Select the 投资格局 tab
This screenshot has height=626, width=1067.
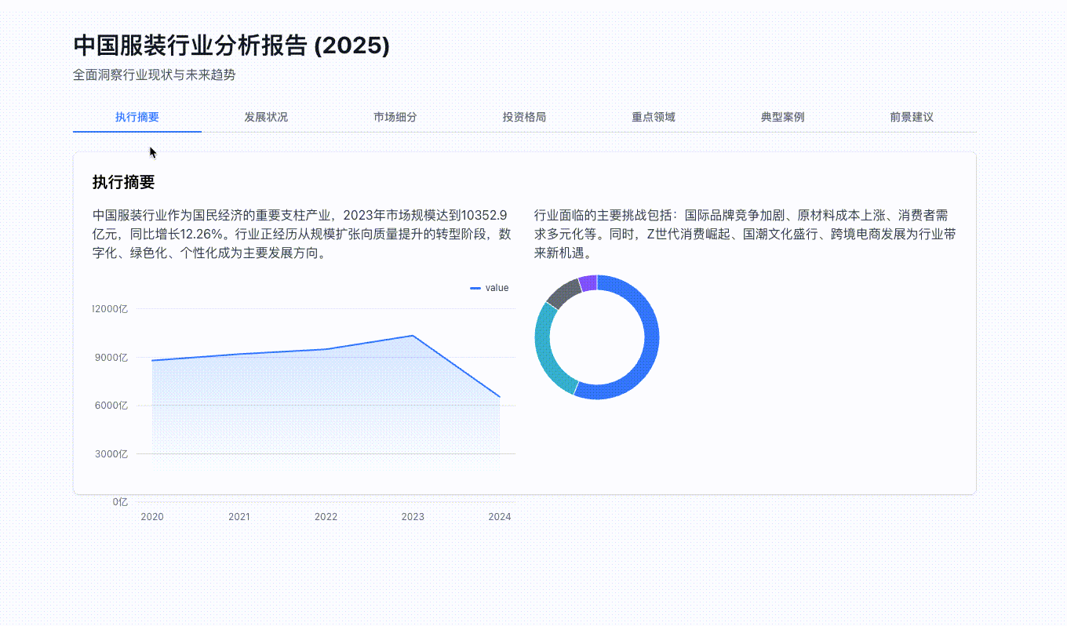[x=524, y=117]
